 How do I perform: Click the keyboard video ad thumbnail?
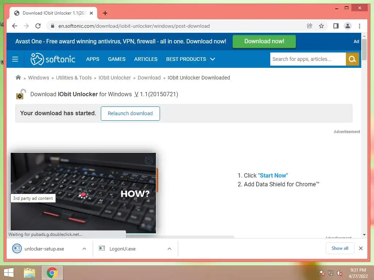(x=83, y=193)
